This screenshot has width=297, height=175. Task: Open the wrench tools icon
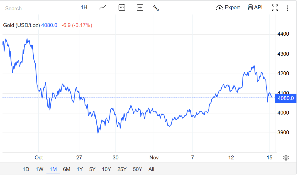point(156,8)
